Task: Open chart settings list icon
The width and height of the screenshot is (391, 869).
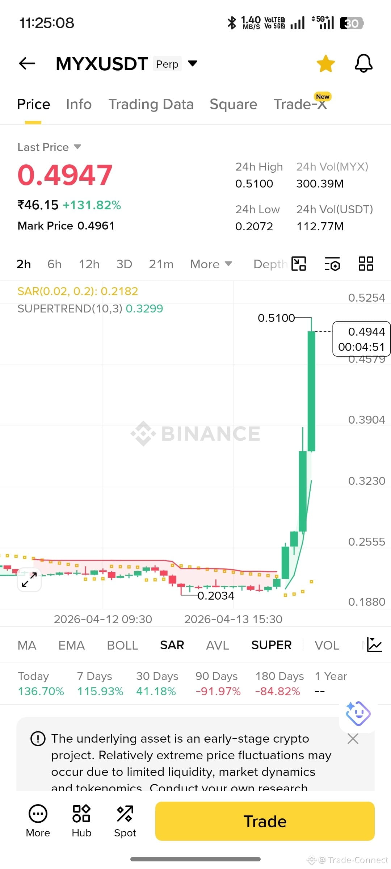Action: [x=332, y=264]
